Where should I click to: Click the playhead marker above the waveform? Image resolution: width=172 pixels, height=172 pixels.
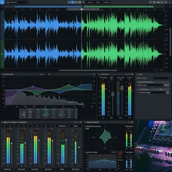pos(82,10)
